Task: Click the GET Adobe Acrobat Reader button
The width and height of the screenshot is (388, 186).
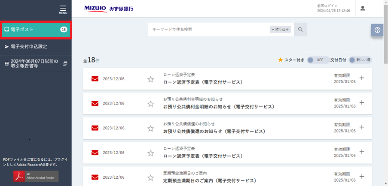Action: click(x=36, y=176)
